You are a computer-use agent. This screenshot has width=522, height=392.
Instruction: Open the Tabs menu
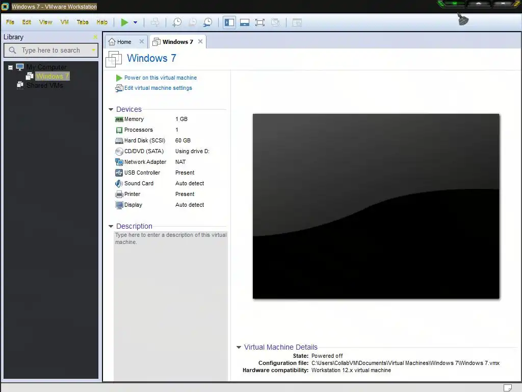83,22
